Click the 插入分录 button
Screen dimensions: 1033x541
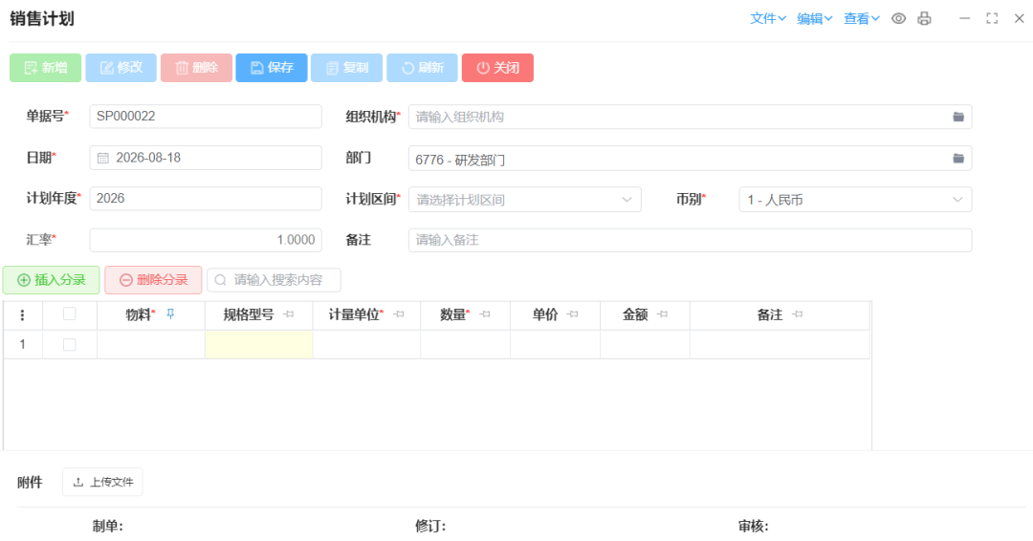pos(52,280)
